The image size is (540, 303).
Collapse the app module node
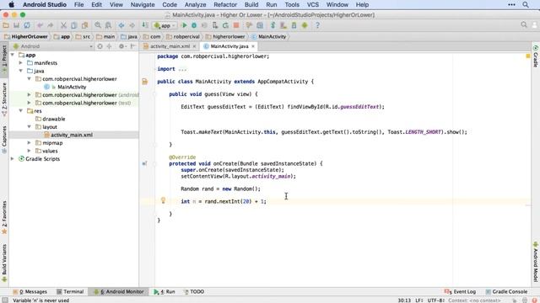(13, 55)
